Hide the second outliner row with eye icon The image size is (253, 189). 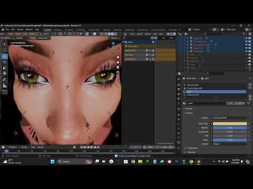246,41
